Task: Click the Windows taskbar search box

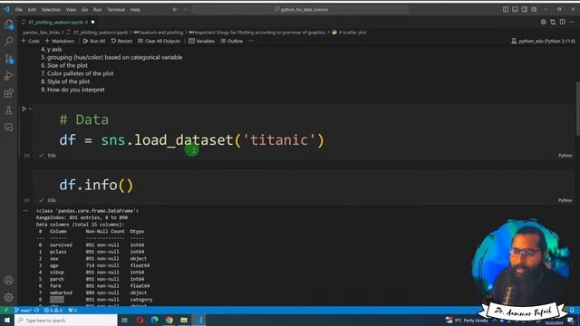Action: (66, 320)
